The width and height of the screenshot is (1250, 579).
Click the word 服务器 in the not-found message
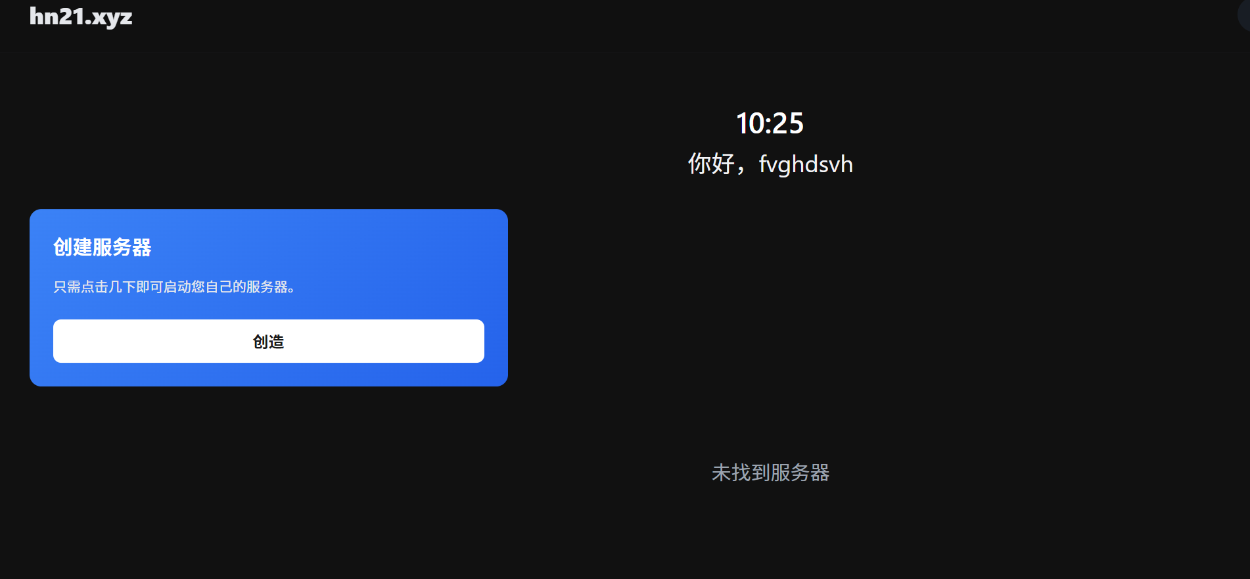click(800, 473)
